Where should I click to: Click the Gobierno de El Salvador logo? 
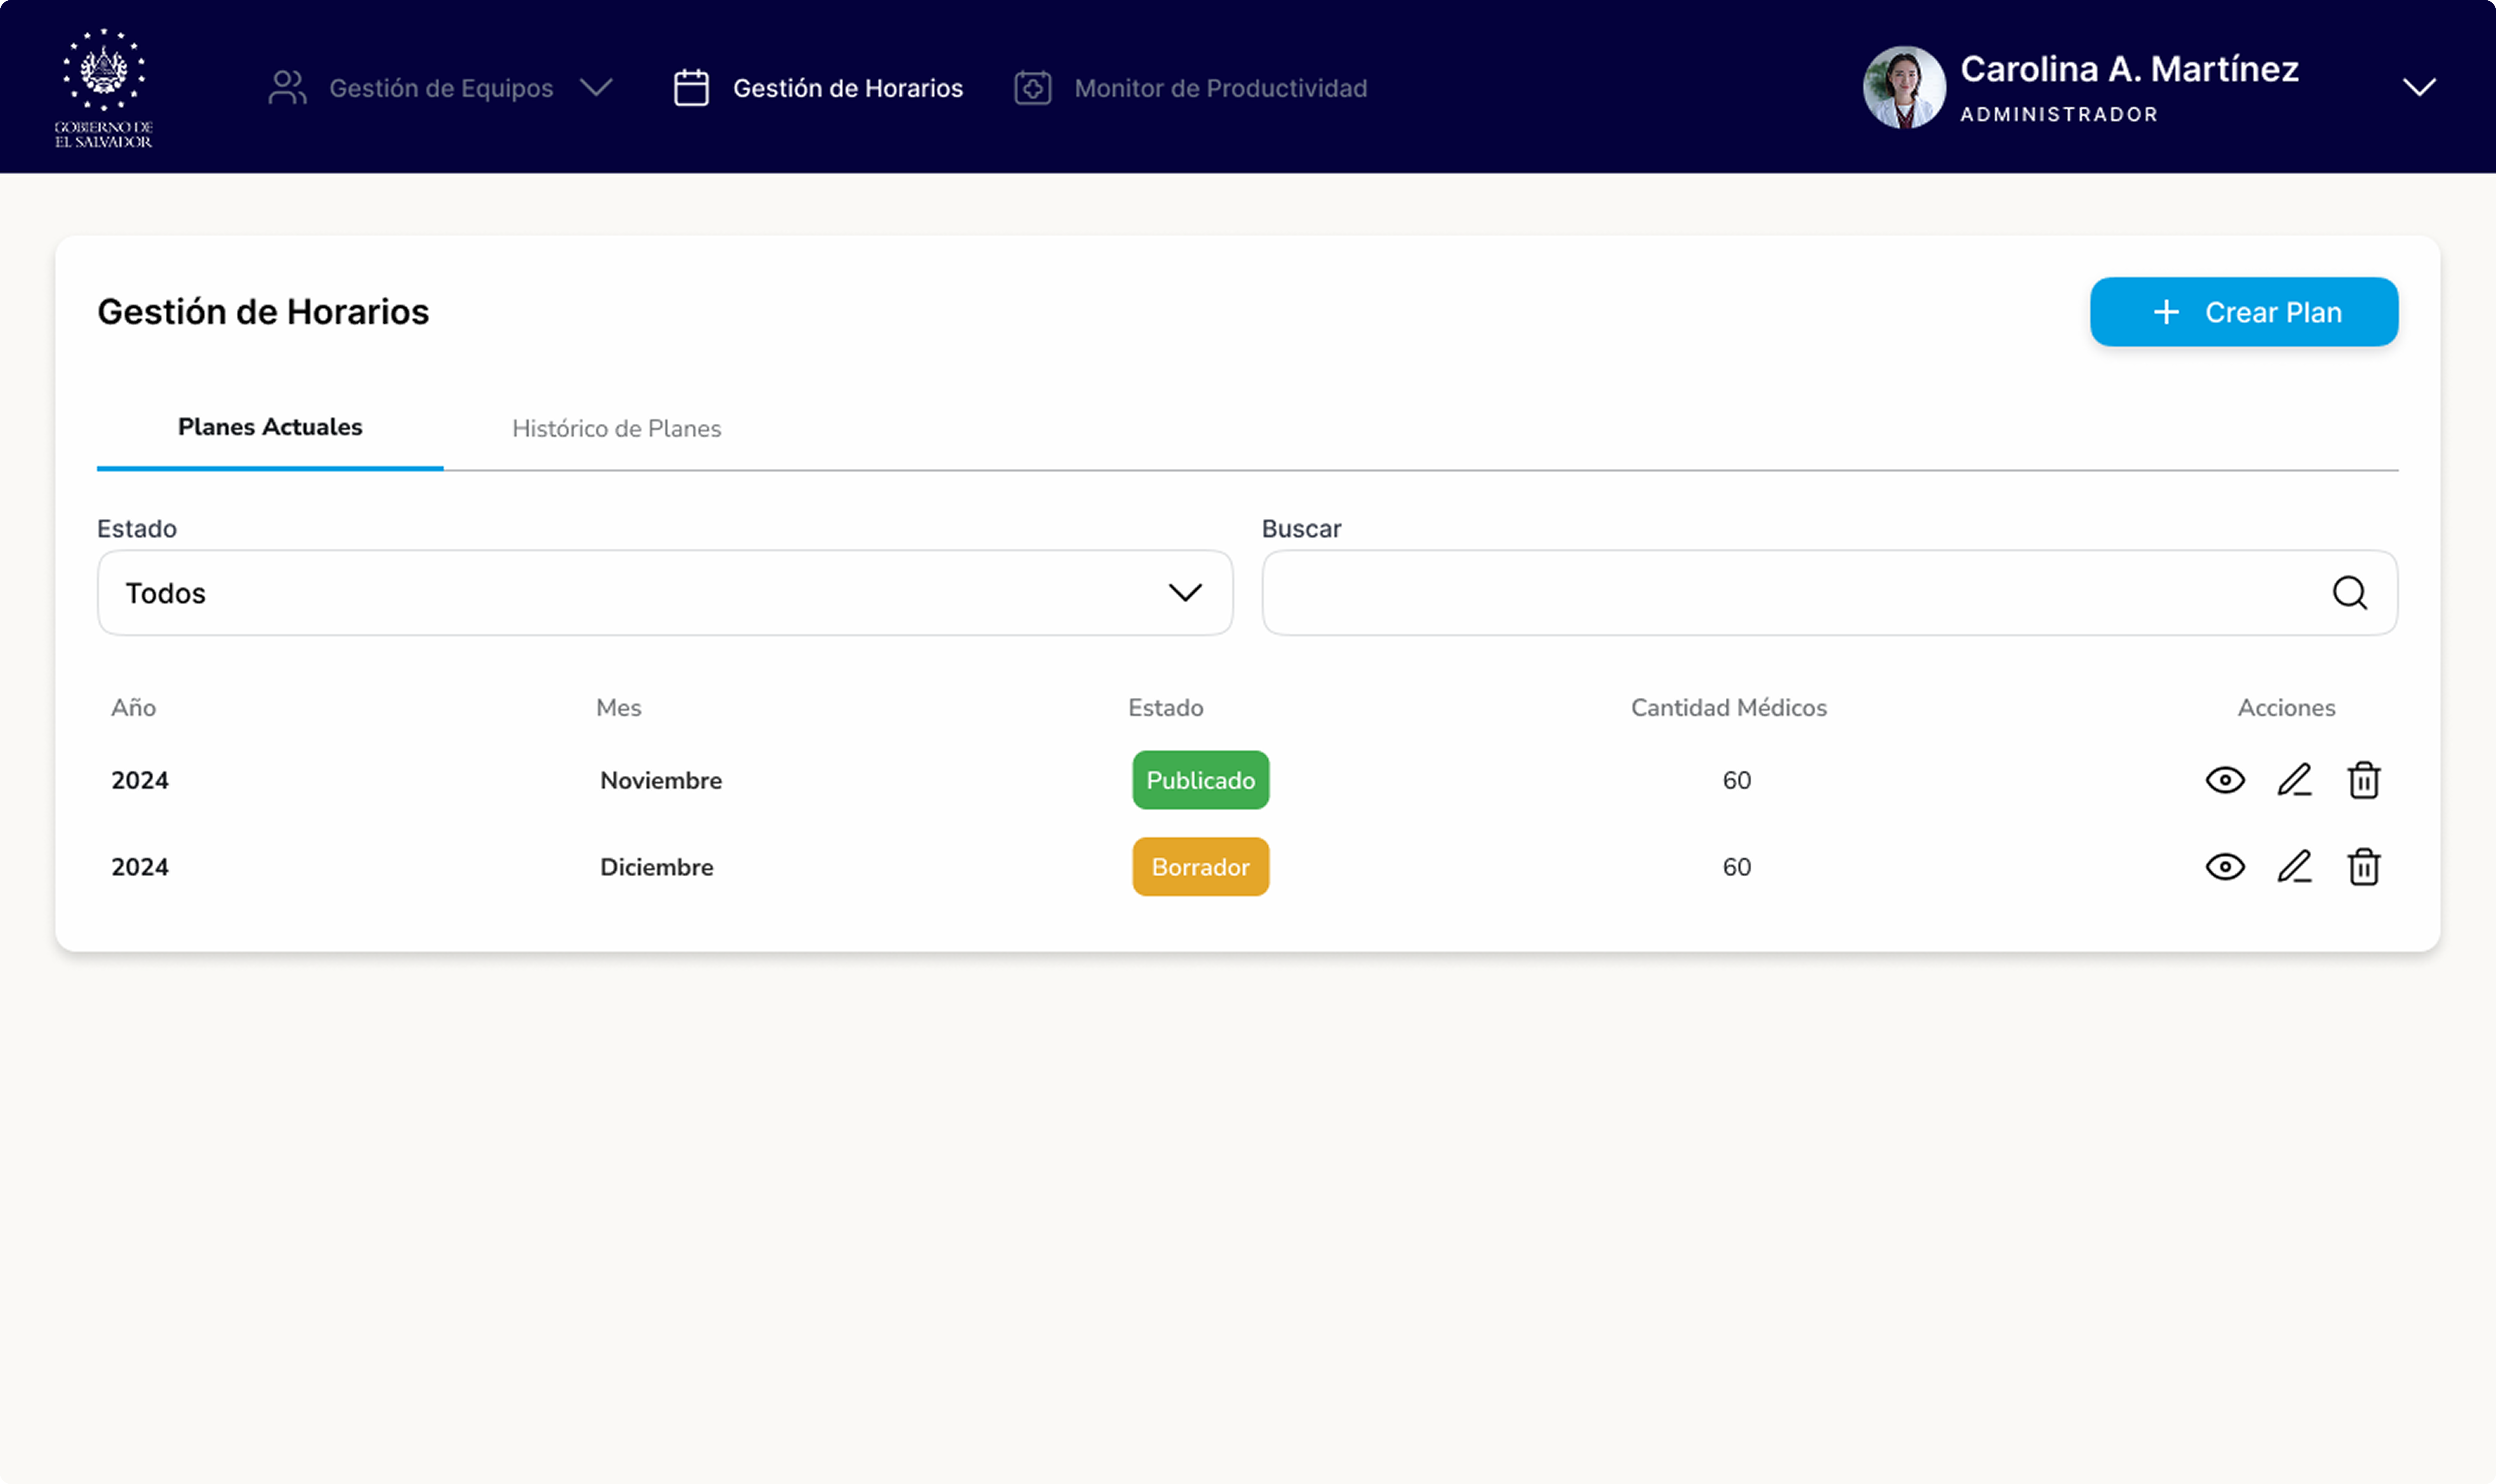(104, 85)
